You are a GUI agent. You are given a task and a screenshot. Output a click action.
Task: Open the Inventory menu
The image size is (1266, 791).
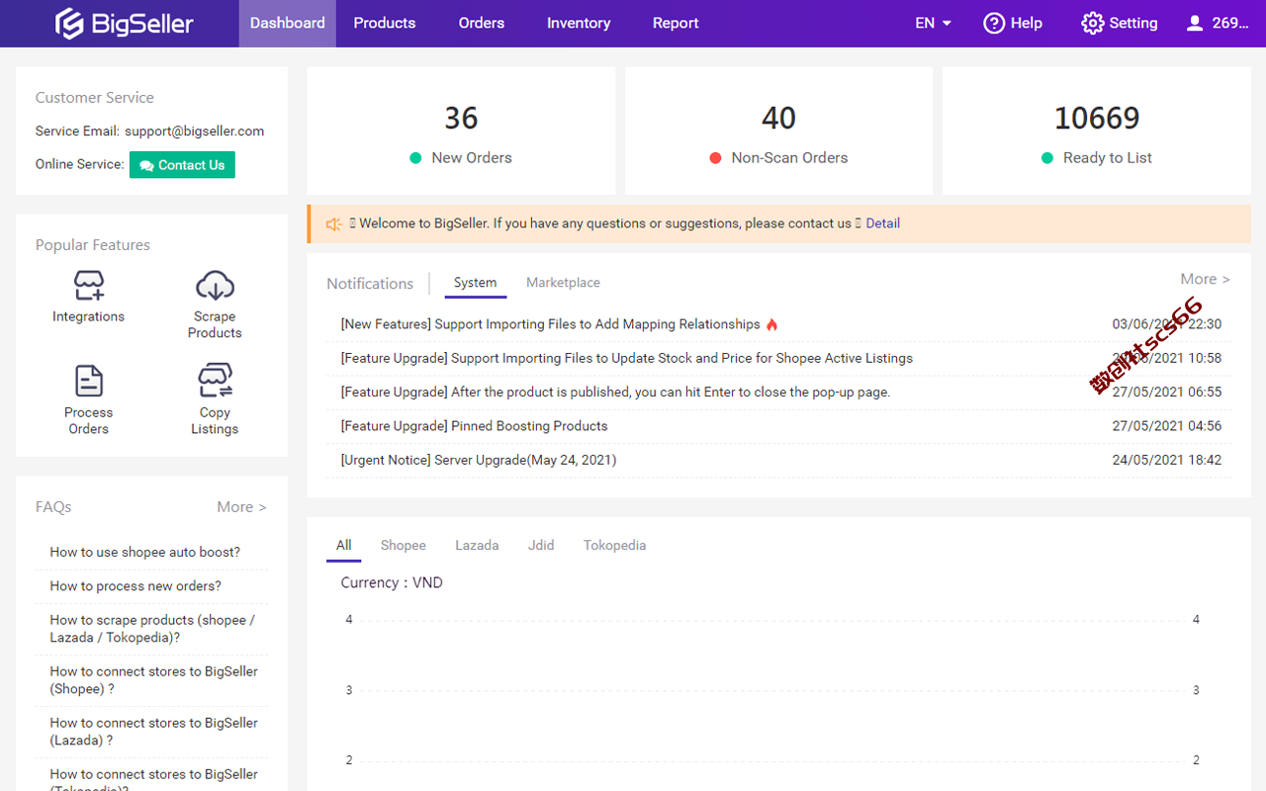(579, 23)
